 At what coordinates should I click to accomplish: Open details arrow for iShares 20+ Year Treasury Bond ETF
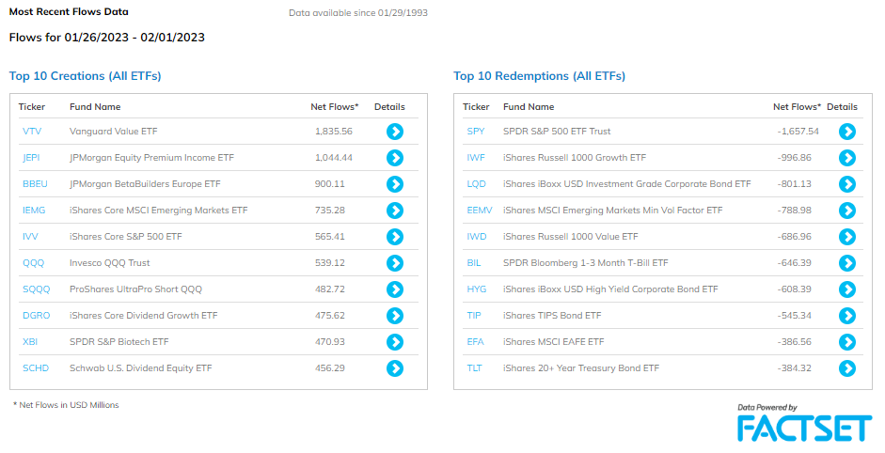847,368
